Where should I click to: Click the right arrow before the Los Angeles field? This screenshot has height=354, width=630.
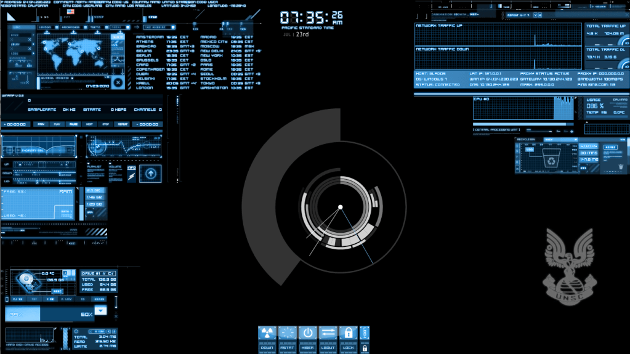[x=137, y=27]
